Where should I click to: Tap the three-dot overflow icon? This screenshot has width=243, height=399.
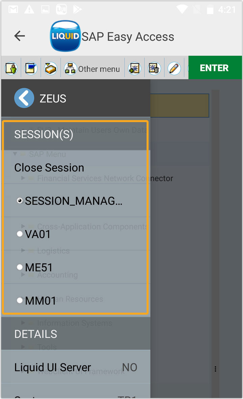[x=215, y=369]
